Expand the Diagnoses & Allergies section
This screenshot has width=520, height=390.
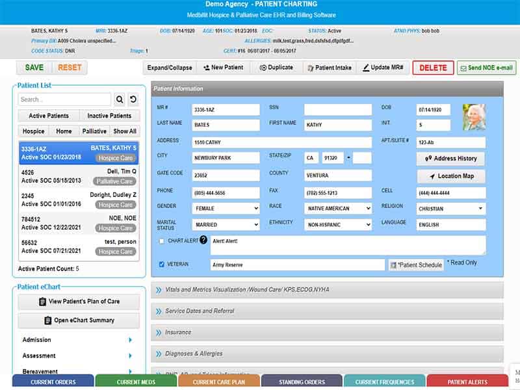tap(327, 354)
